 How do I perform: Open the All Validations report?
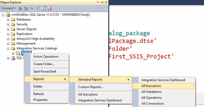point(164,92)
